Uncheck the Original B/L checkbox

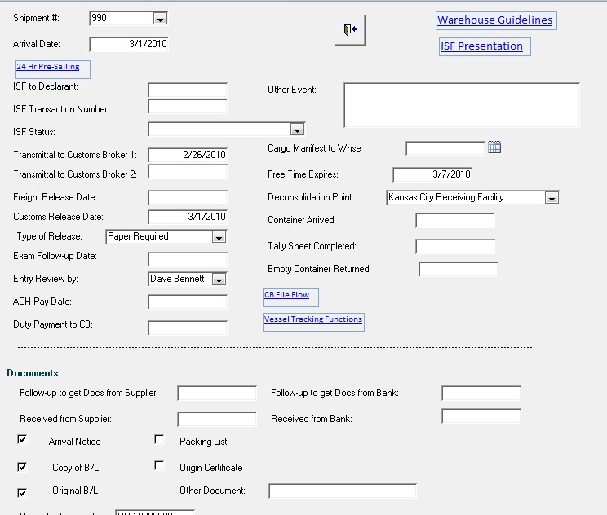pyautogui.click(x=22, y=493)
